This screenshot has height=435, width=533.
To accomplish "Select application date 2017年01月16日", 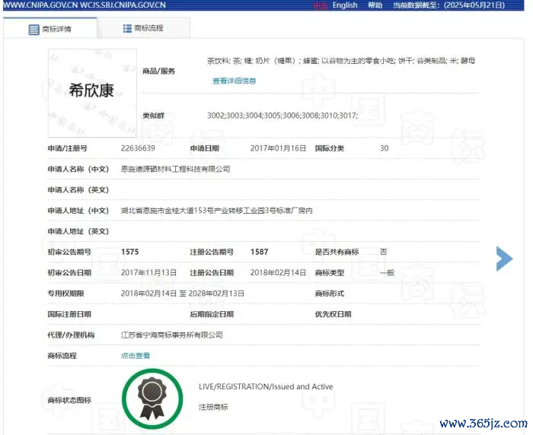I will 278,148.
